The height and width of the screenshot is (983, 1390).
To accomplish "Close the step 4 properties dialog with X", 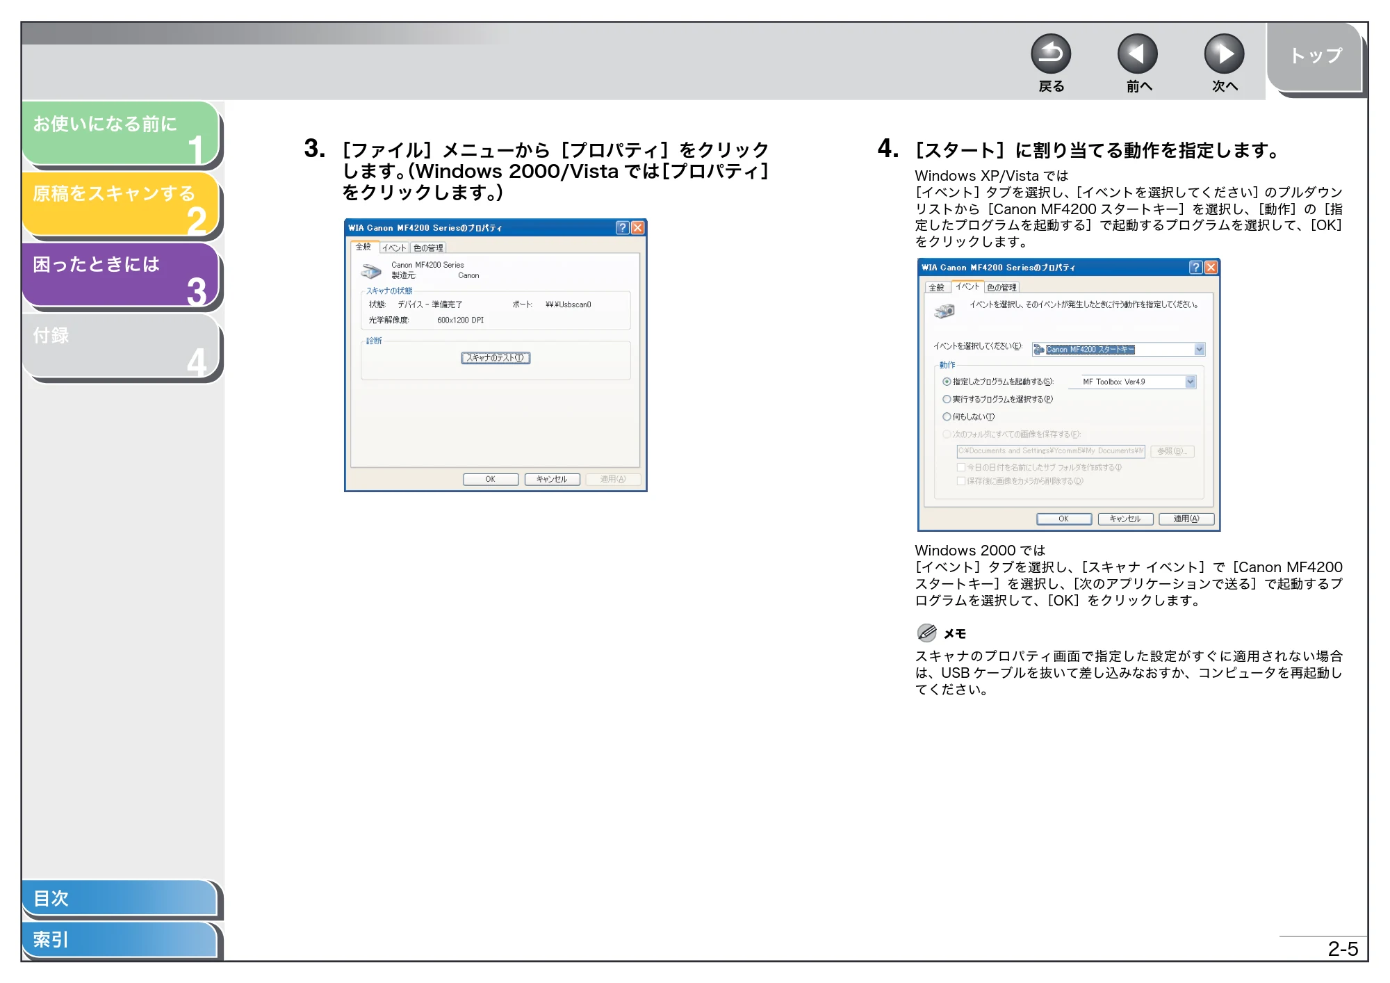I will click(1211, 267).
